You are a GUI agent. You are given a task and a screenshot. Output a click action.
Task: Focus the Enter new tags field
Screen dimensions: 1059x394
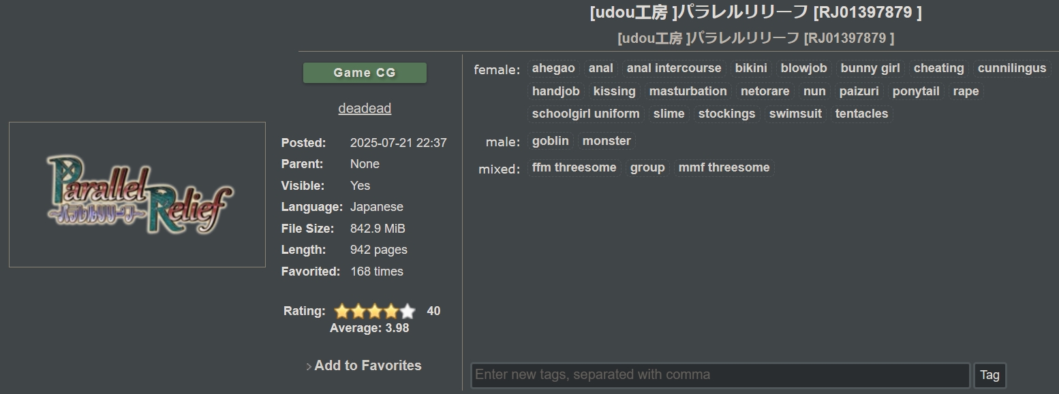(720, 375)
